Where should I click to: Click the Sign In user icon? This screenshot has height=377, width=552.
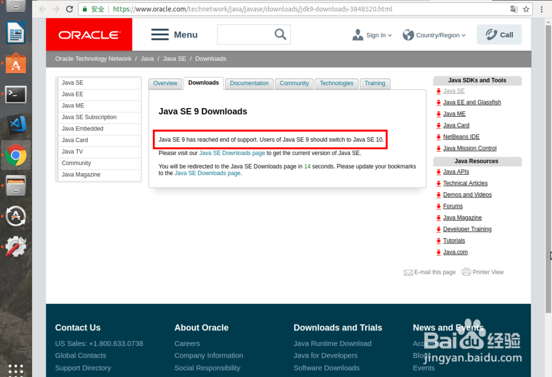358,35
